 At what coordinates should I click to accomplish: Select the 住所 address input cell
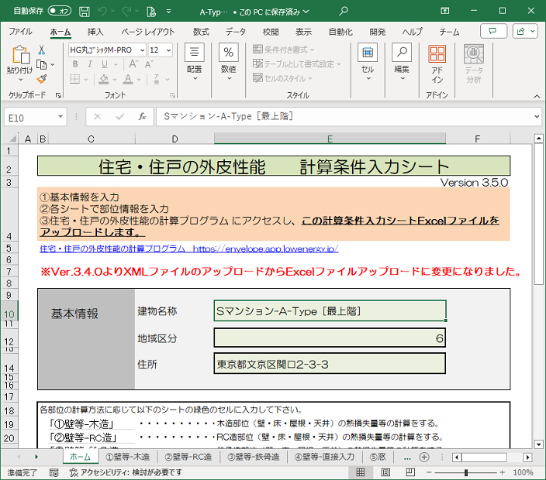pos(330,364)
